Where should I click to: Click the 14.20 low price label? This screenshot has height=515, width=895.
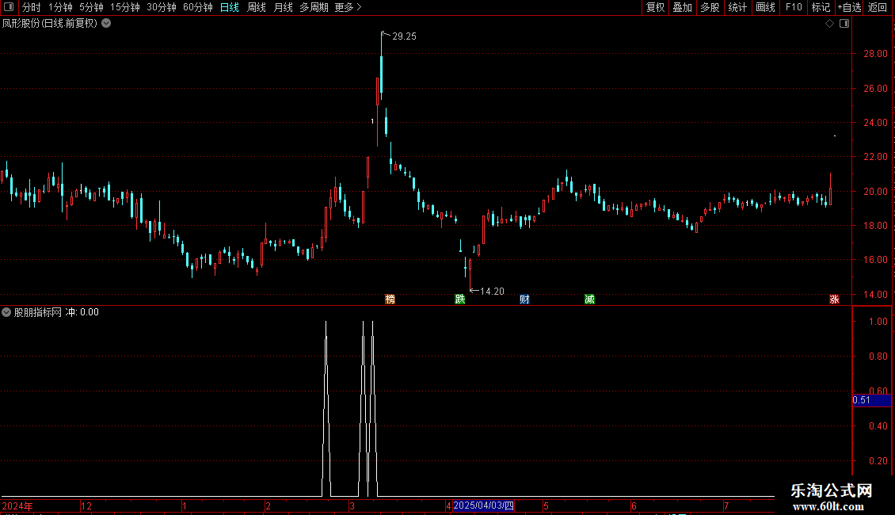(492, 292)
